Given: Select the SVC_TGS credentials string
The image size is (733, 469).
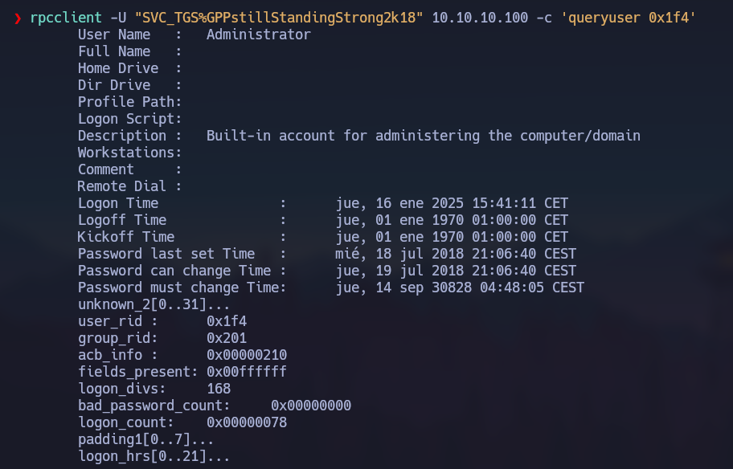Looking at the screenshot, I should tap(279, 18).
